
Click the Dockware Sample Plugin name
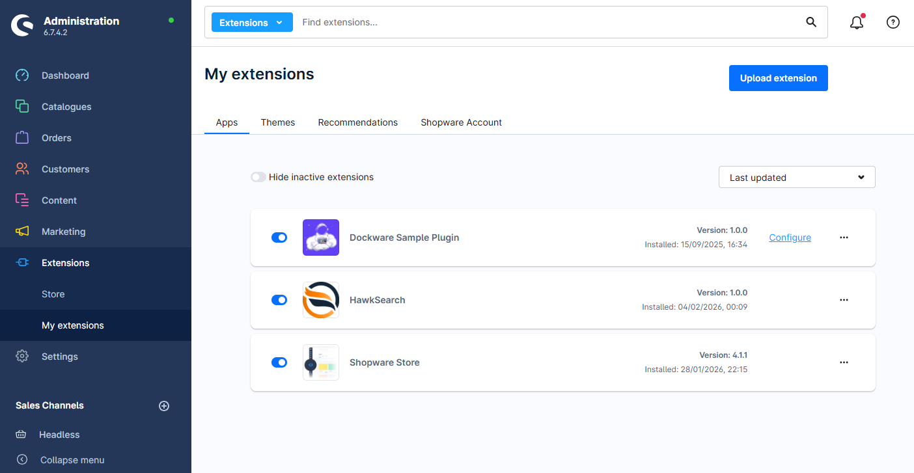click(404, 237)
